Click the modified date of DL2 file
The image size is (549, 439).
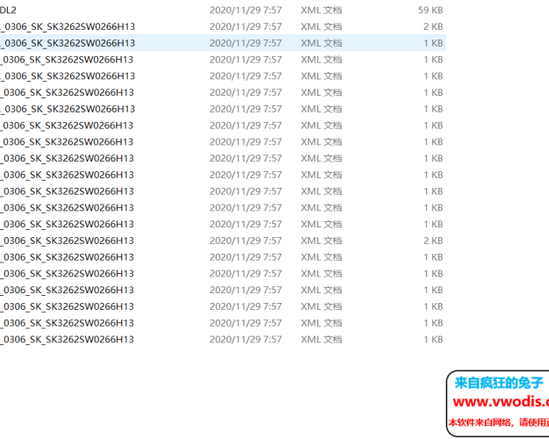pyautogui.click(x=246, y=10)
